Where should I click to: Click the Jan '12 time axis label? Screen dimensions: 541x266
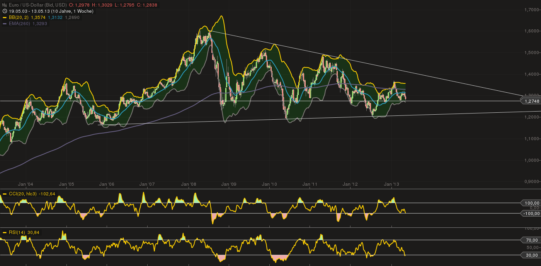[350, 185]
